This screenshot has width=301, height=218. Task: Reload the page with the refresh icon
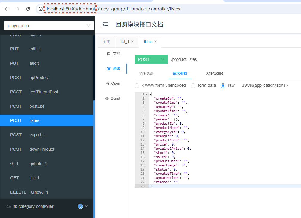click(x=28, y=9)
